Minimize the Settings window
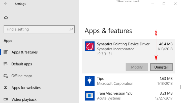The image size is (181, 103). 153,4
